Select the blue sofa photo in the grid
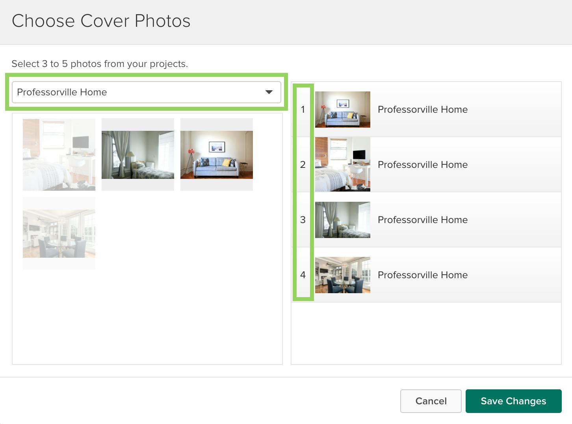Screen dimensions: 572x424 click(x=217, y=154)
